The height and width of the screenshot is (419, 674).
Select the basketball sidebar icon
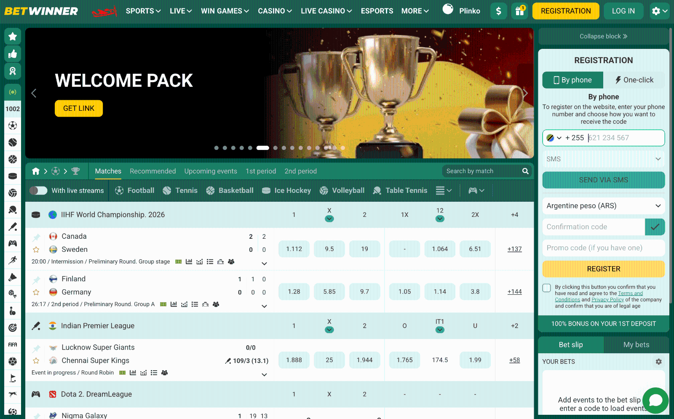pos(13,159)
